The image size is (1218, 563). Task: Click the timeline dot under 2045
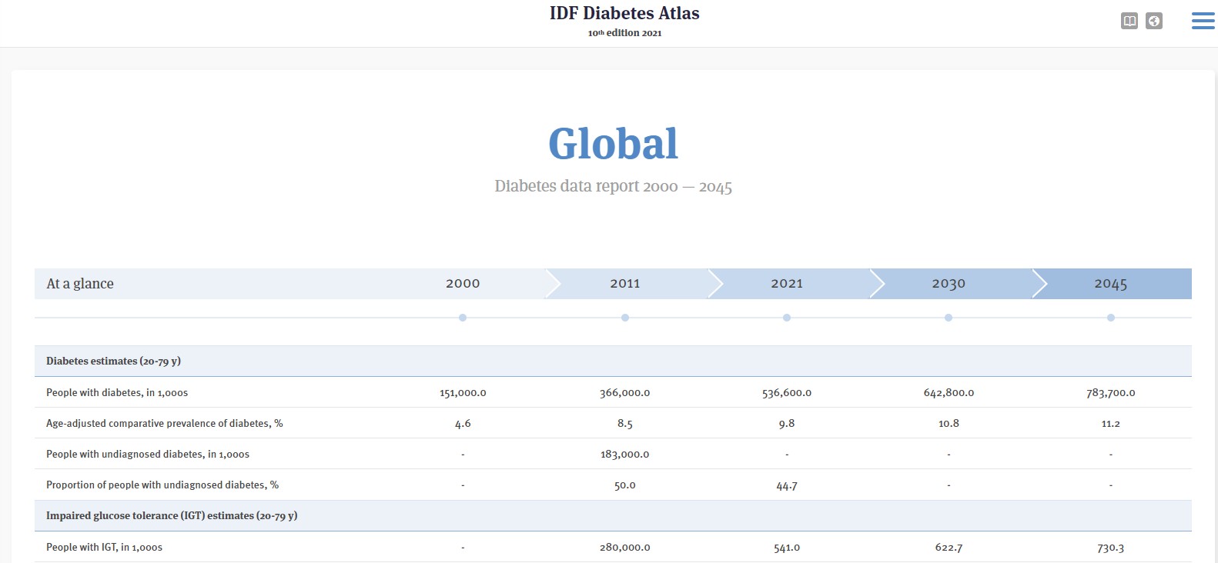click(x=1111, y=318)
